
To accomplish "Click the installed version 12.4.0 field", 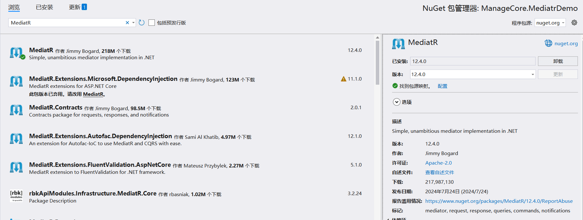I will pyautogui.click(x=473, y=61).
